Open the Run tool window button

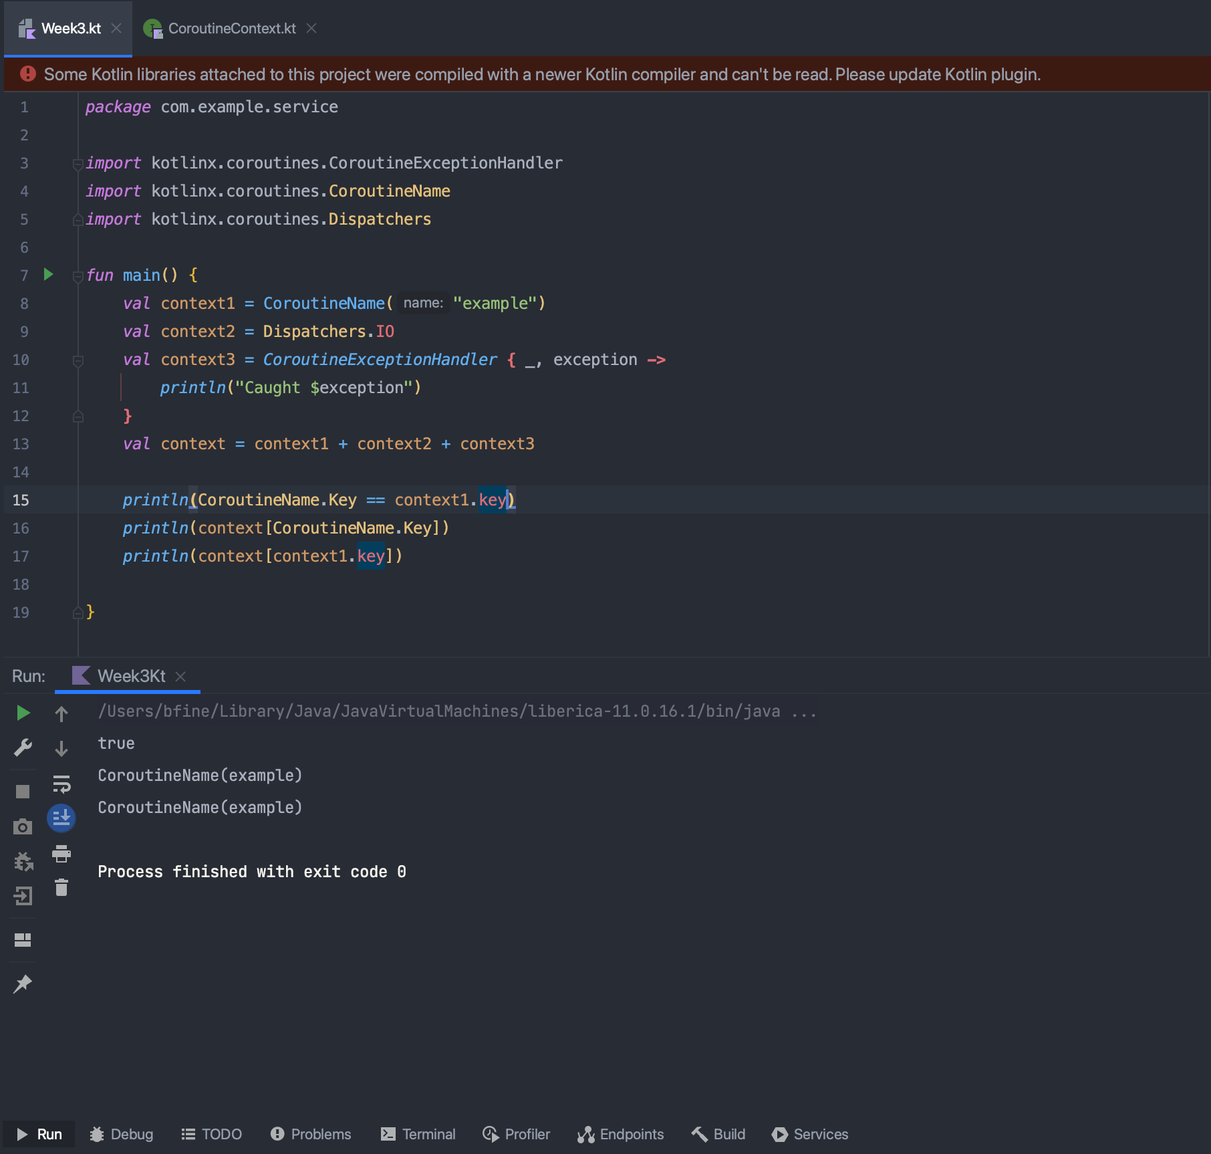click(40, 1134)
